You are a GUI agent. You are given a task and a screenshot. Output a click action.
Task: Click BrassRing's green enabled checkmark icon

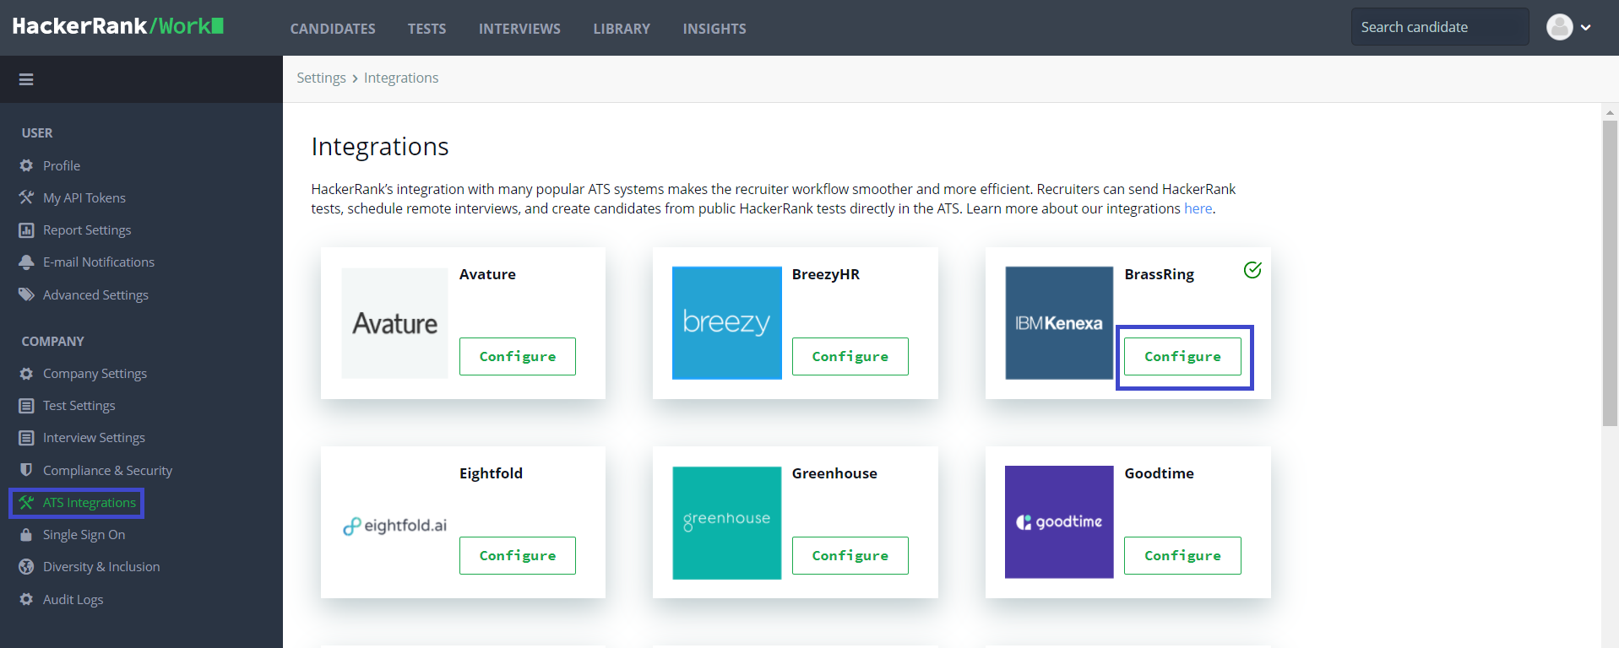pos(1252,270)
